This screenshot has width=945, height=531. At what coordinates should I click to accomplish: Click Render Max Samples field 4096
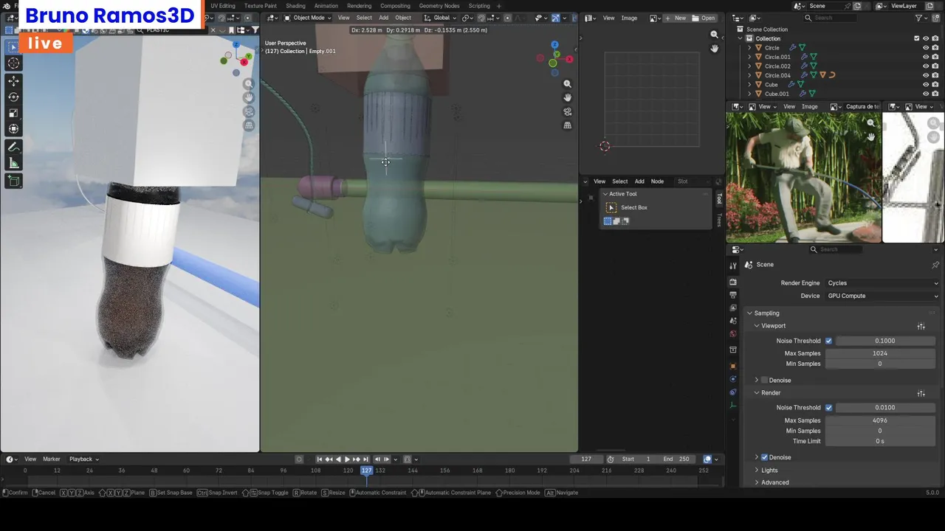point(879,420)
